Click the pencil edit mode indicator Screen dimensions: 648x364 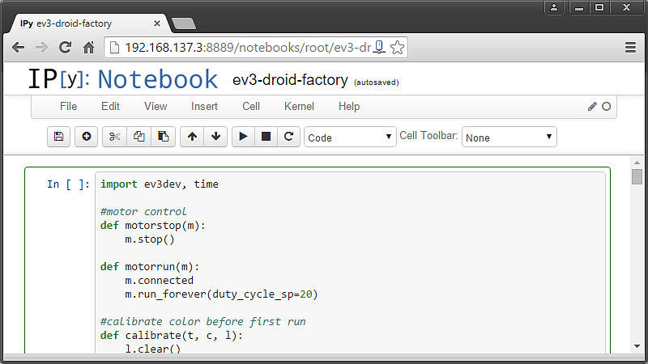(x=592, y=107)
